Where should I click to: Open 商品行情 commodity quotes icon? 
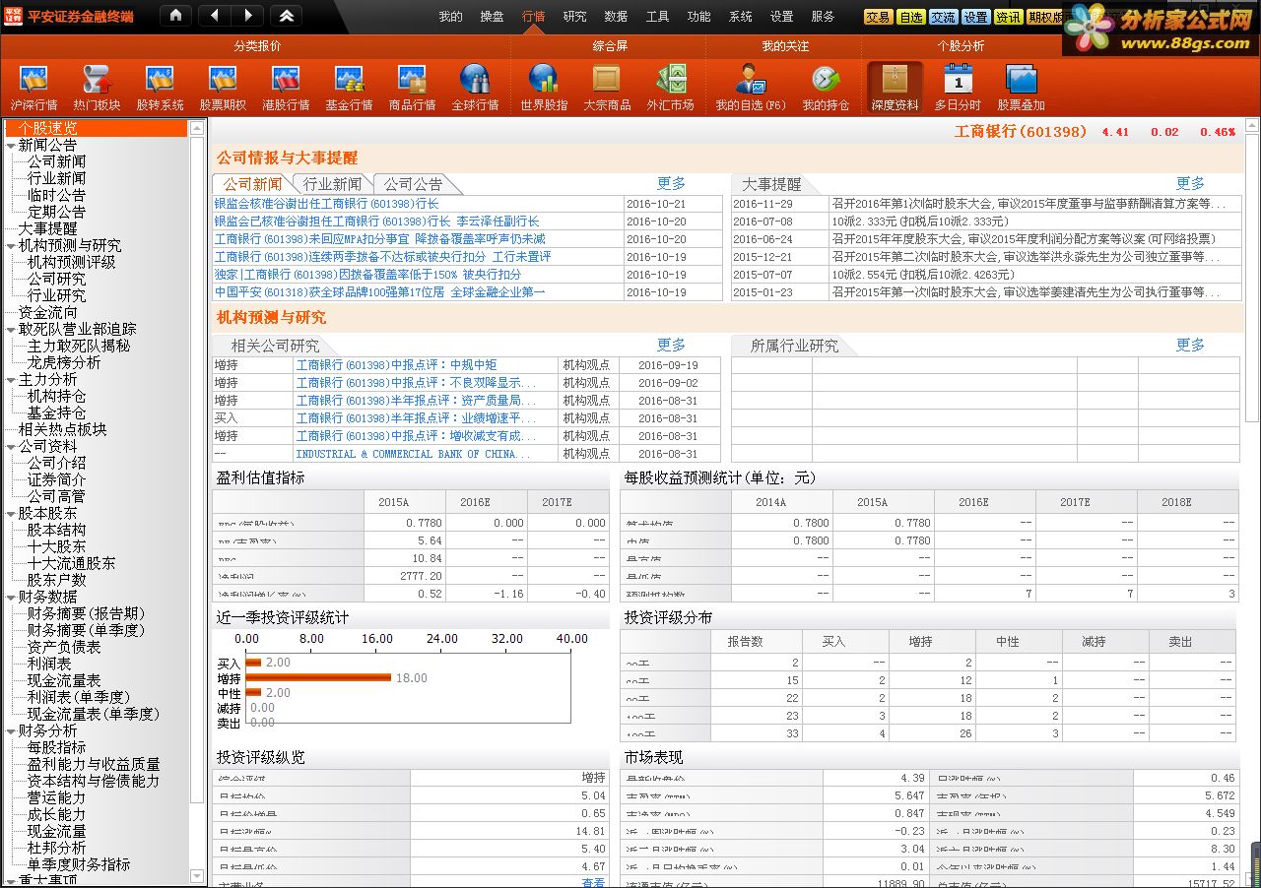click(x=412, y=88)
